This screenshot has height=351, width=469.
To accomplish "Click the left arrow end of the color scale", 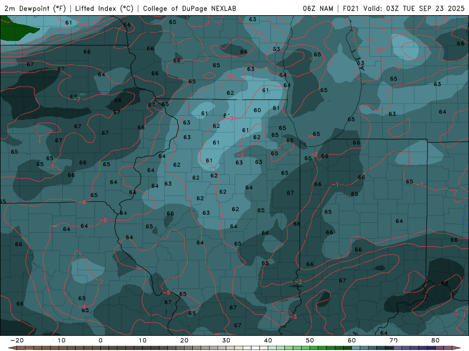I will (12, 348).
